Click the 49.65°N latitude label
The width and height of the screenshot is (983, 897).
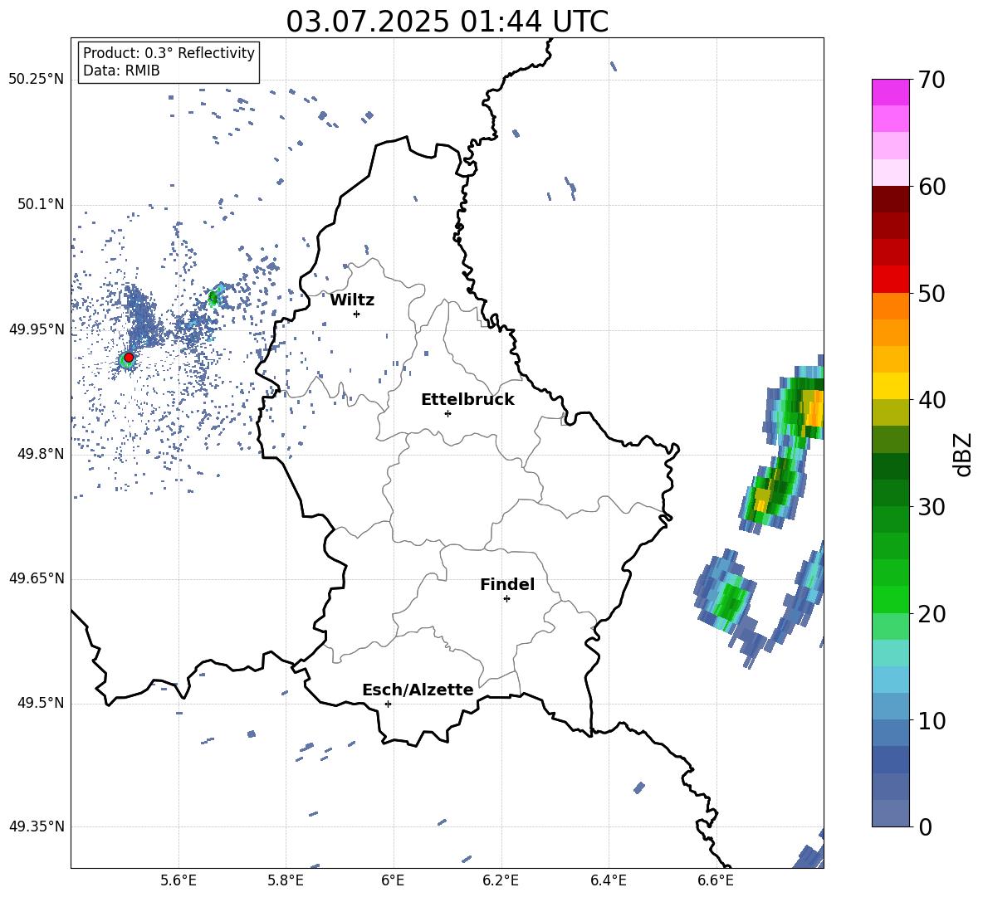(x=36, y=578)
